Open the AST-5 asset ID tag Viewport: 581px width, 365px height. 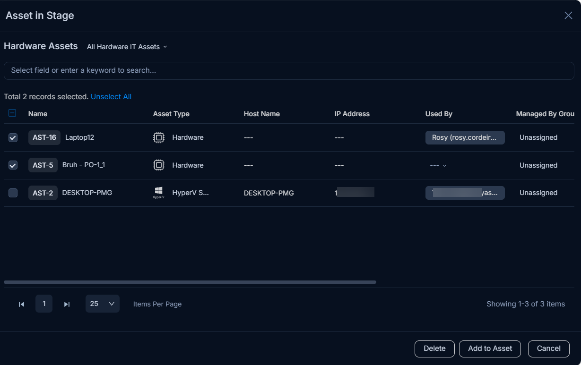43,165
